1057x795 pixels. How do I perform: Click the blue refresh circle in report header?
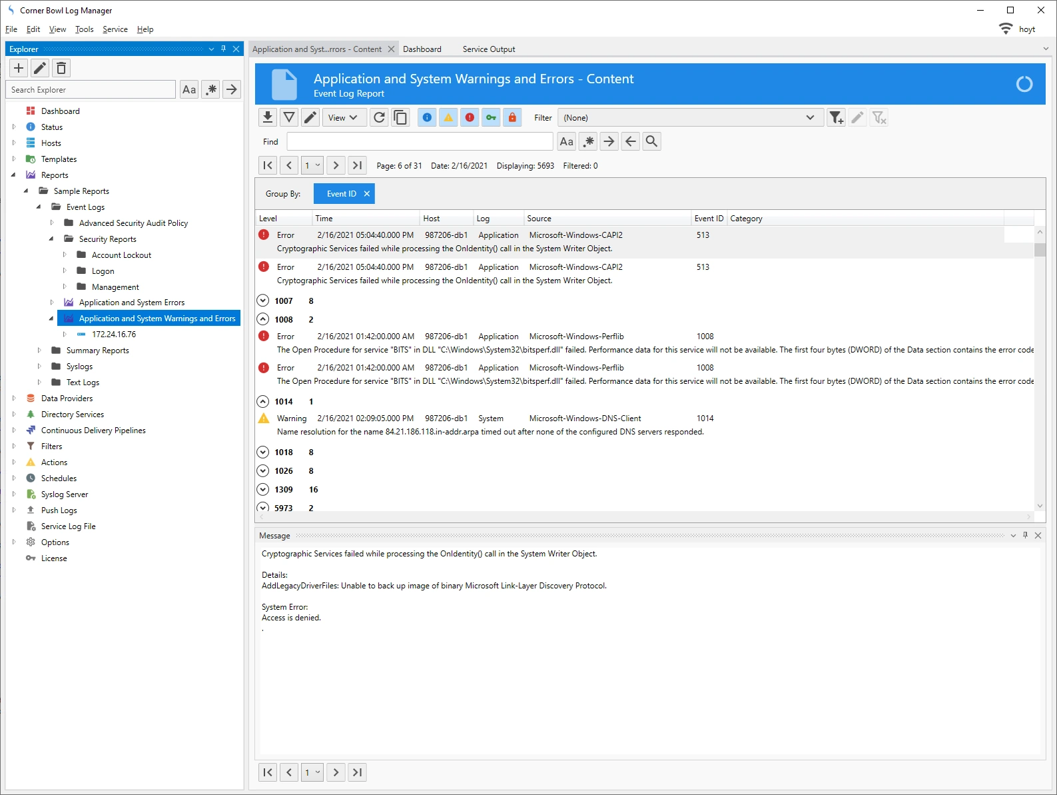(1024, 84)
